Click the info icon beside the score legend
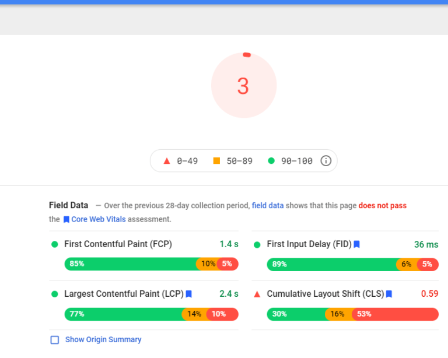This screenshot has width=448, height=358. [x=326, y=161]
